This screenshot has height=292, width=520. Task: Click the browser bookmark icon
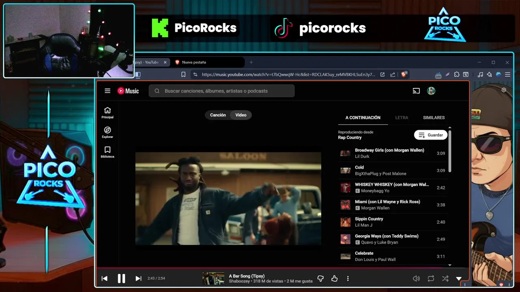coord(183,75)
